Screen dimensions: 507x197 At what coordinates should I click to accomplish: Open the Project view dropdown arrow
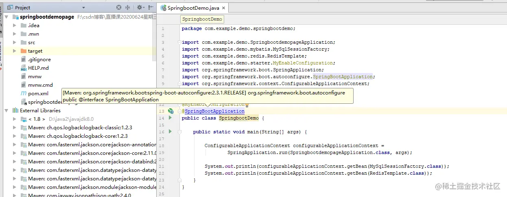pos(83,8)
